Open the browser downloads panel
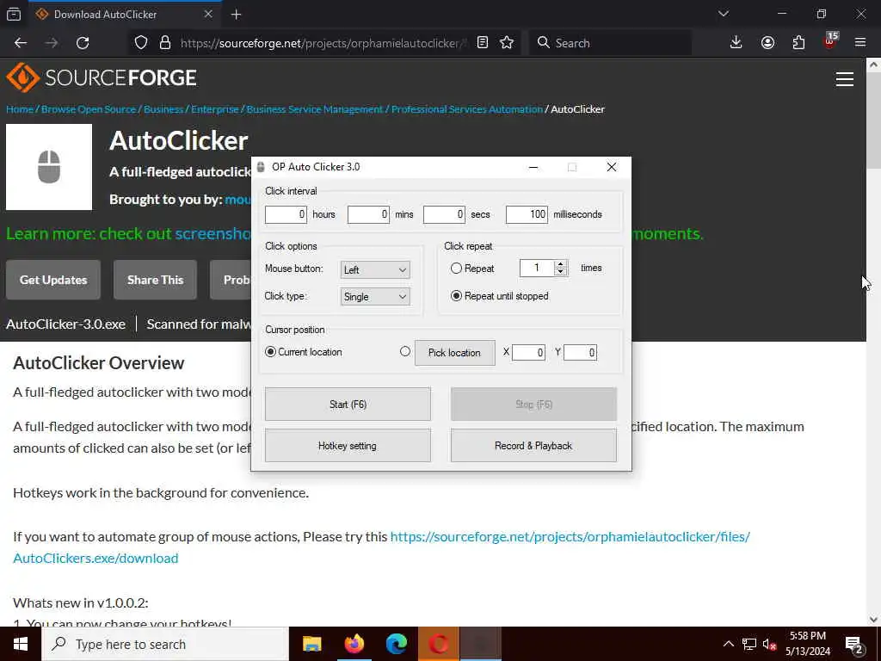This screenshot has height=661, width=881. click(x=736, y=43)
